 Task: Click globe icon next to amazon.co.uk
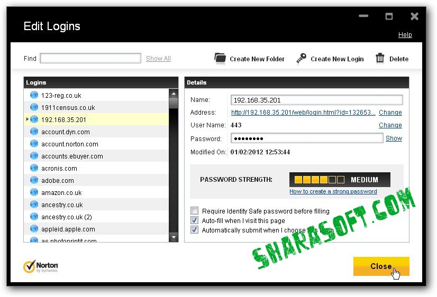coord(34,192)
